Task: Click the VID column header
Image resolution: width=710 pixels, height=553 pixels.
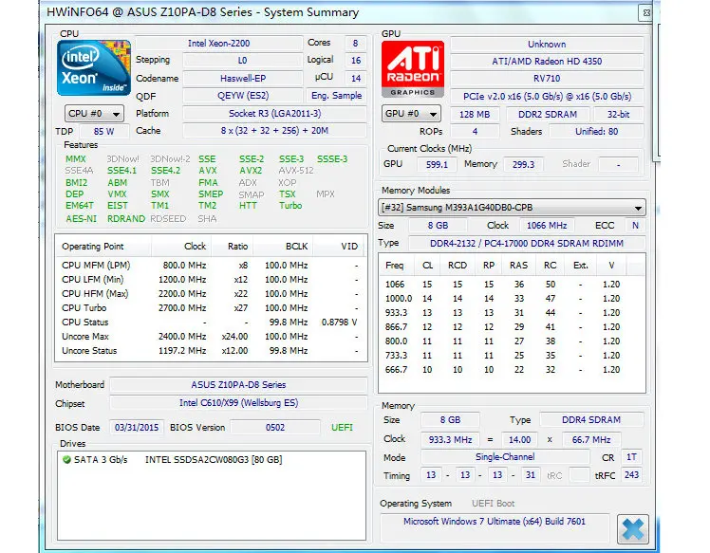Action: pos(340,247)
